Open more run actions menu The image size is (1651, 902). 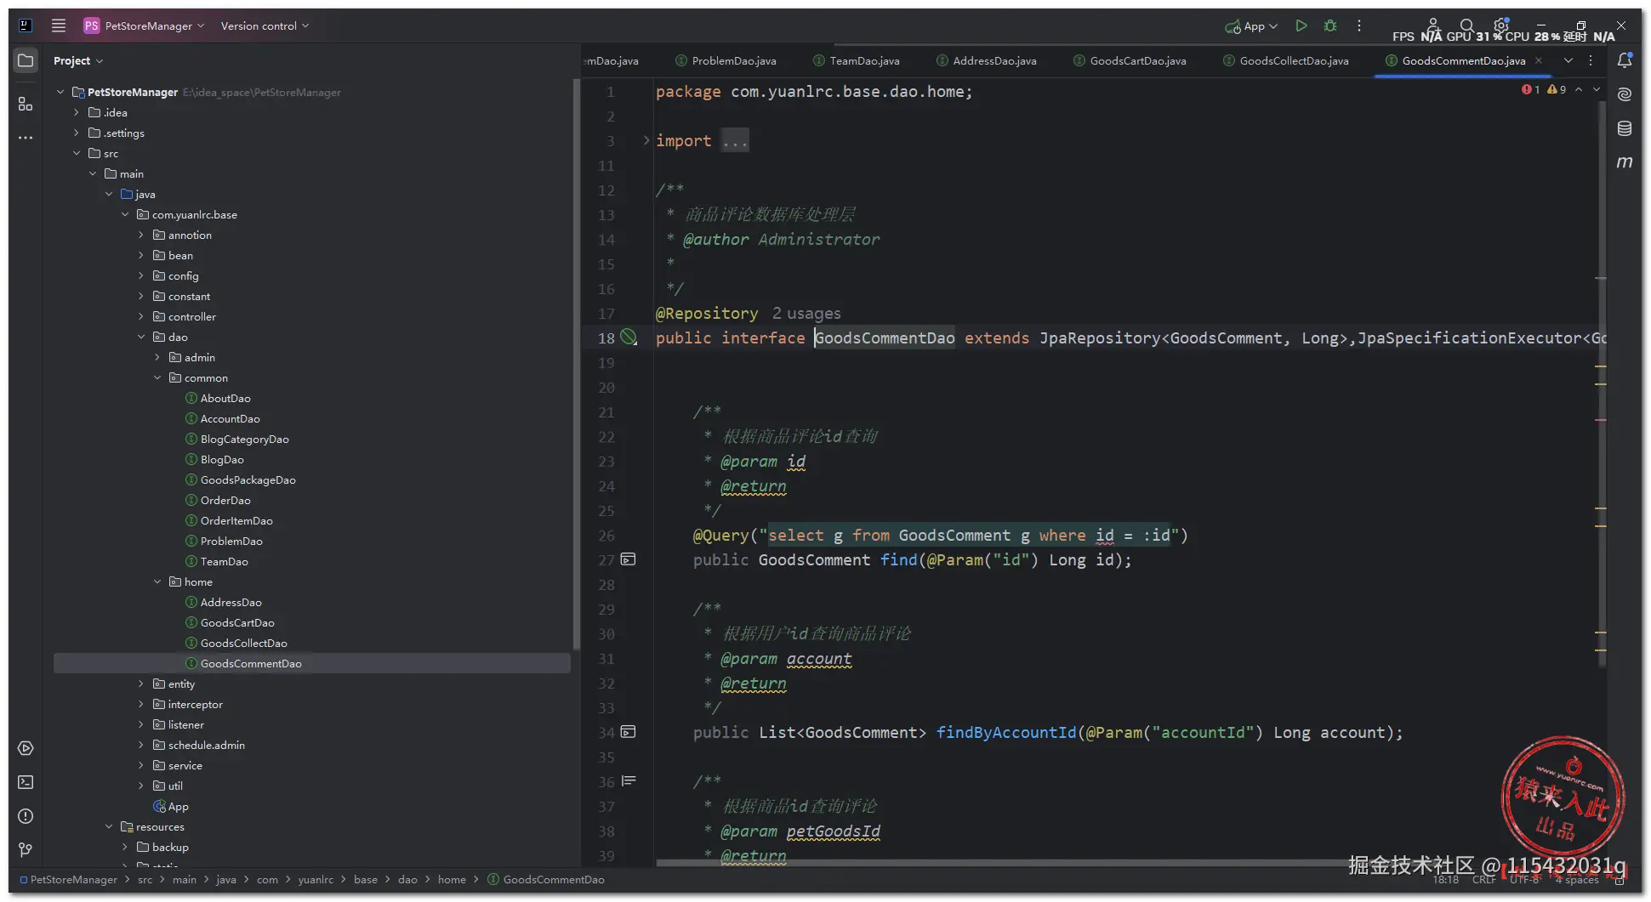pyautogui.click(x=1359, y=26)
